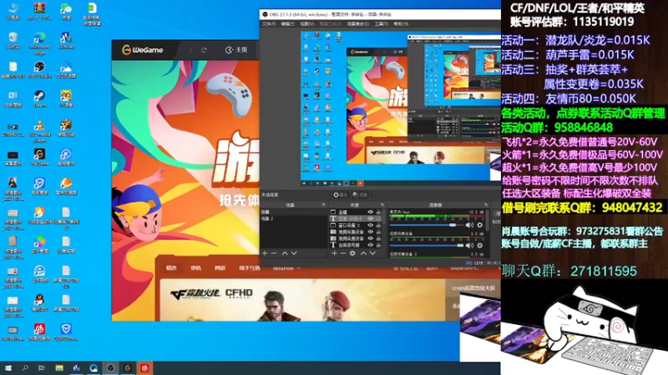Image resolution: width=668 pixels, height=375 pixels.
Task: Add a new source with the plus icon
Action: coord(334,253)
